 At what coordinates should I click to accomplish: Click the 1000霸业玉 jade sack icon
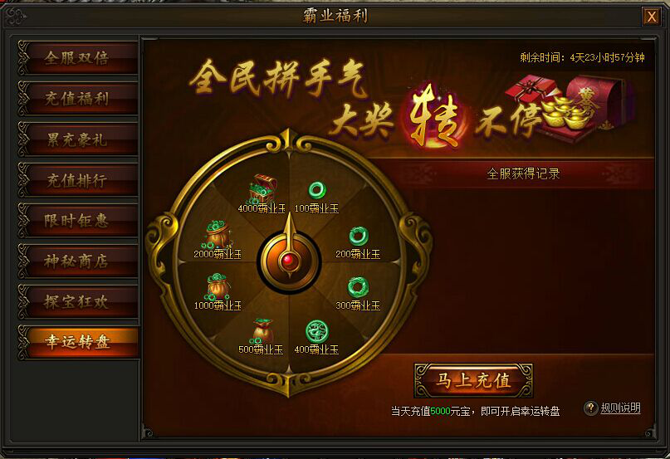tap(218, 286)
